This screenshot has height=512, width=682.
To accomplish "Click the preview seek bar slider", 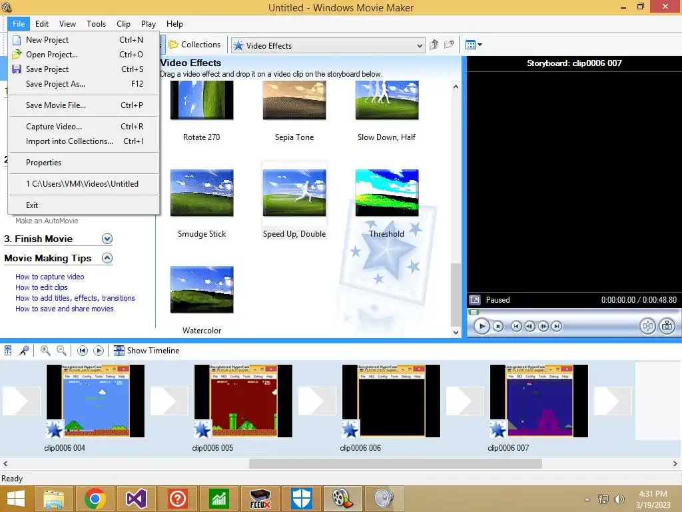I will click(474, 312).
